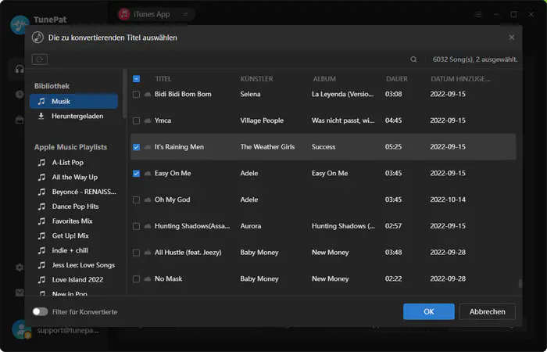Click the iTunes App source icon

pos(124,14)
